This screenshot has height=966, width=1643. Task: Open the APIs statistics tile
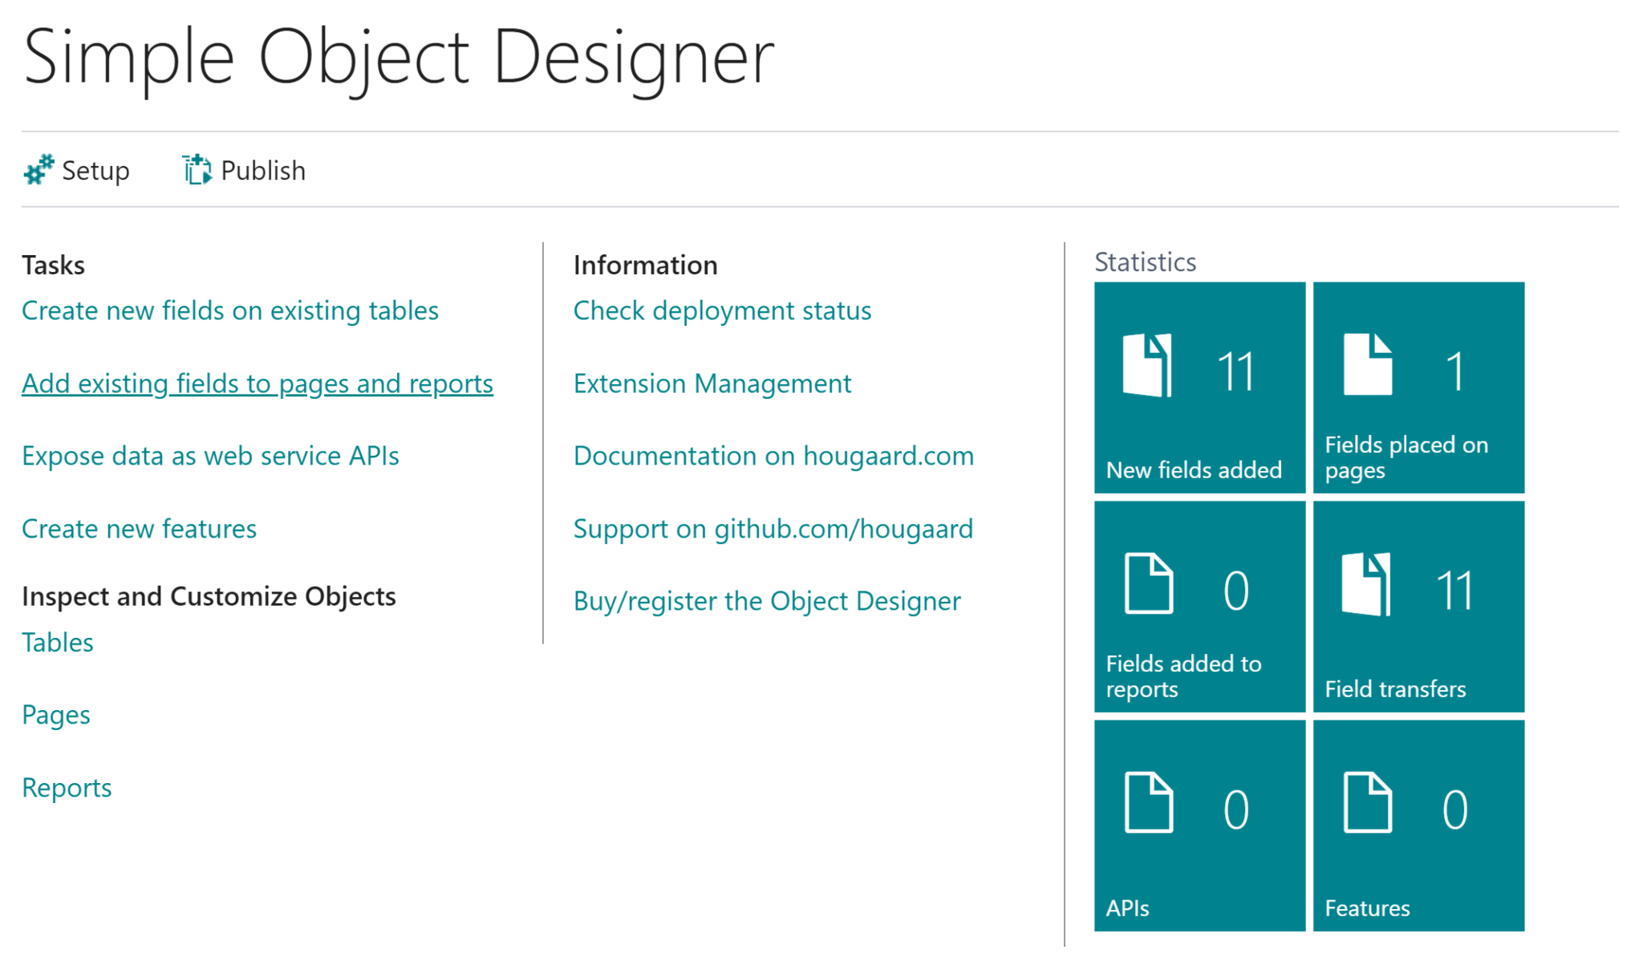tap(1199, 825)
